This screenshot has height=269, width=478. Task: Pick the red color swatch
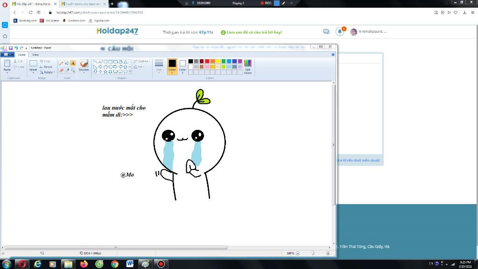[207, 61]
